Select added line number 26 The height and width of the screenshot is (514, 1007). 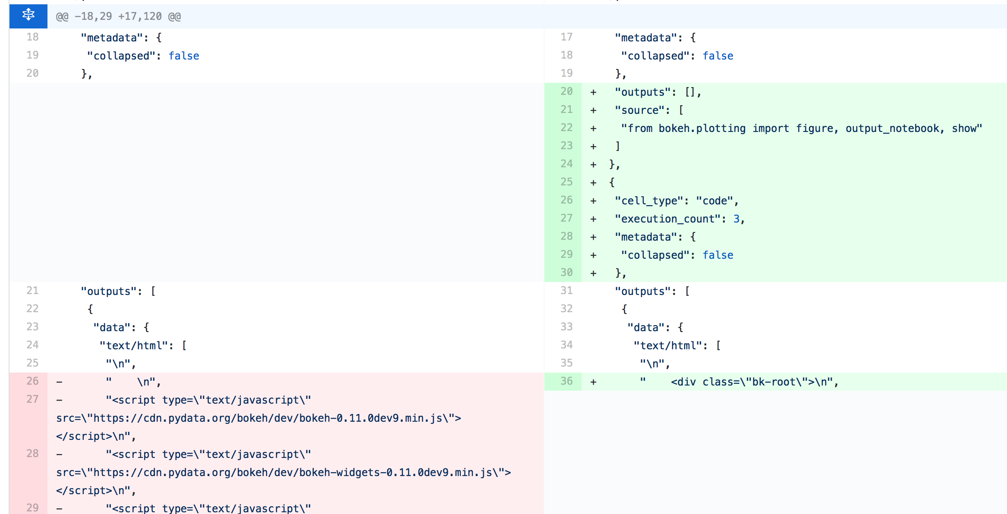point(566,200)
